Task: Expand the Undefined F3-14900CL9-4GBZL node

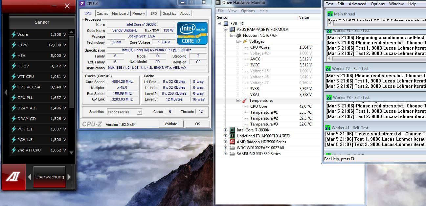Action: (x=226, y=136)
